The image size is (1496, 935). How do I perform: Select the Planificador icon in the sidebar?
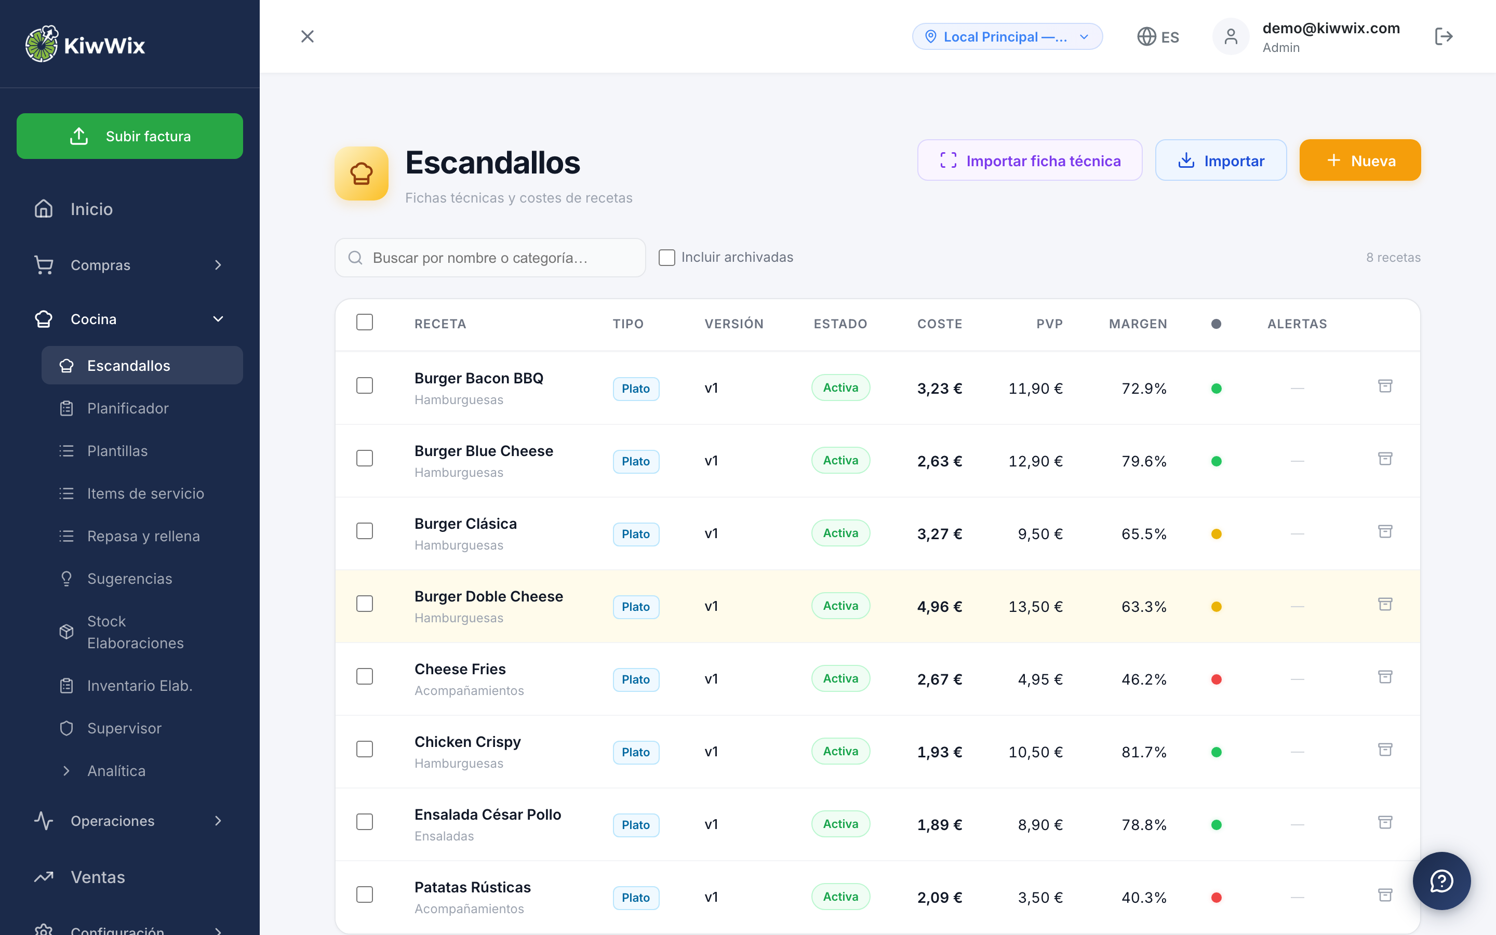point(67,408)
